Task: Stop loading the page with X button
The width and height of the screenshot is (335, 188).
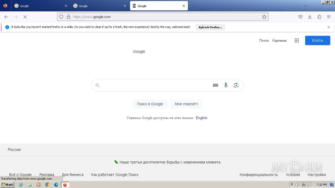Action: click(x=25, y=17)
